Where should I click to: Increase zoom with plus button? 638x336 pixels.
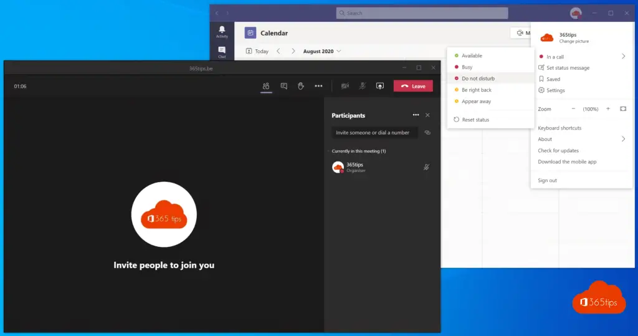(608, 108)
